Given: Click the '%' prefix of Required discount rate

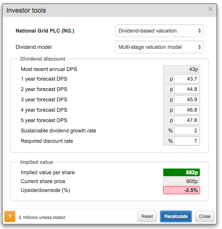Looking at the screenshot, I should (x=169, y=141).
